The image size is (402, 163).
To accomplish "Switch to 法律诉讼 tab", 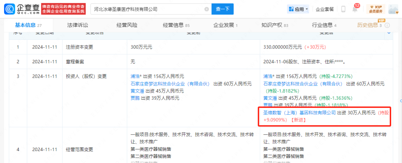I will pos(77,25).
